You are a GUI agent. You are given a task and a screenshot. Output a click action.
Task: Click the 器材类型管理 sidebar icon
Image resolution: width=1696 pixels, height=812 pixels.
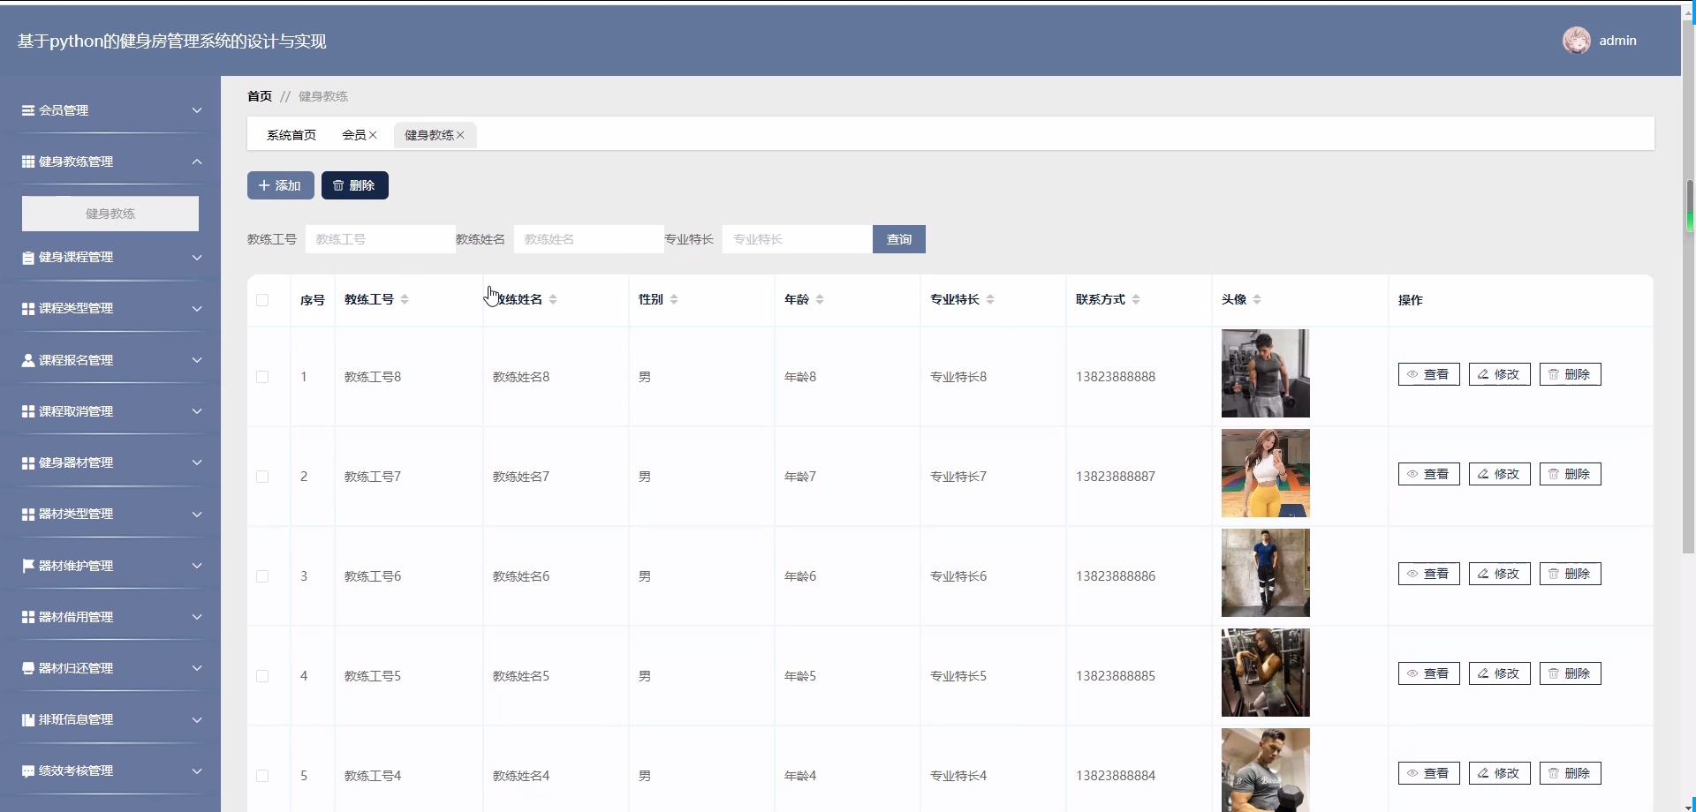[x=28, y=514]
